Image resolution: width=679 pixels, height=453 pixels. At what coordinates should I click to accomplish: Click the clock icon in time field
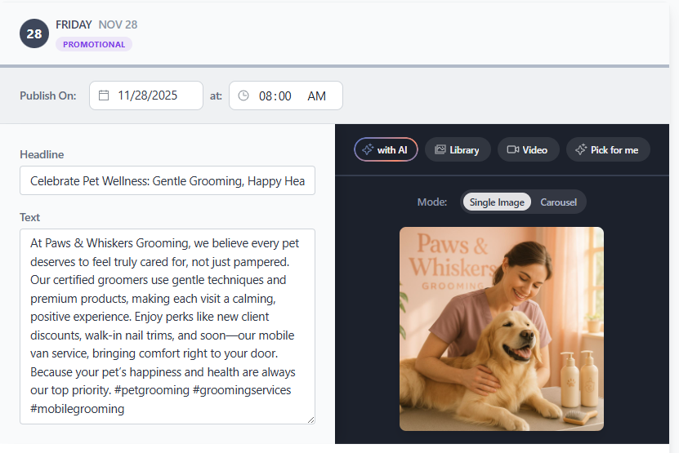pos(243,95)
